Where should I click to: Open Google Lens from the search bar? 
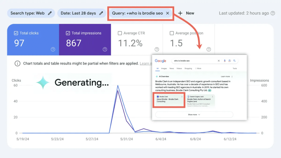[x=229, y=61]
